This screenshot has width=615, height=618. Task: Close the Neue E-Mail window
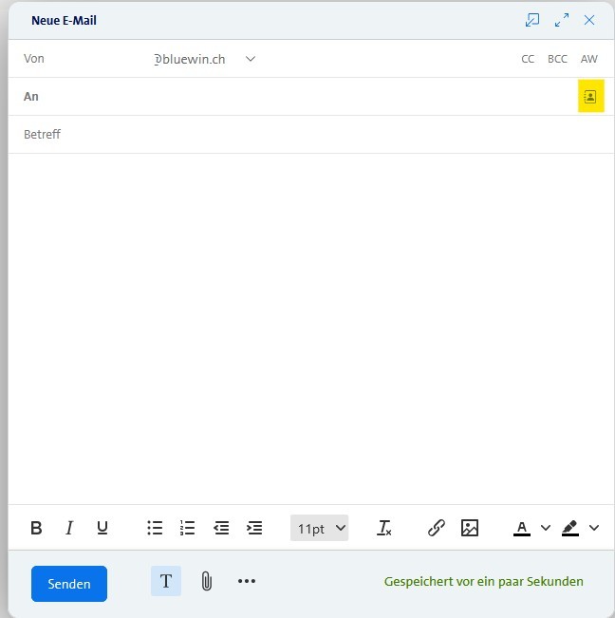tap(589, 20)
